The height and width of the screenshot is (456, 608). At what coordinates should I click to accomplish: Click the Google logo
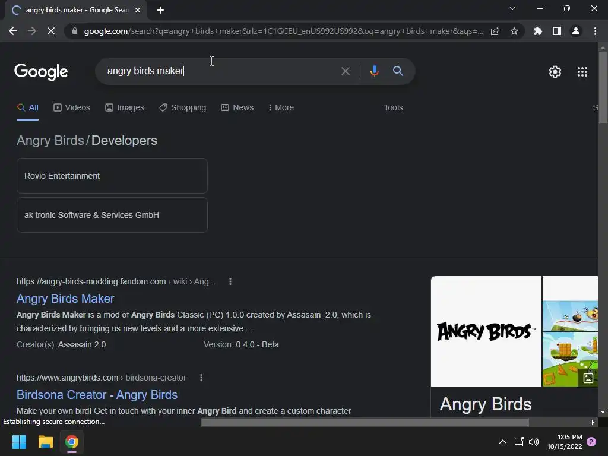(41, 71)
